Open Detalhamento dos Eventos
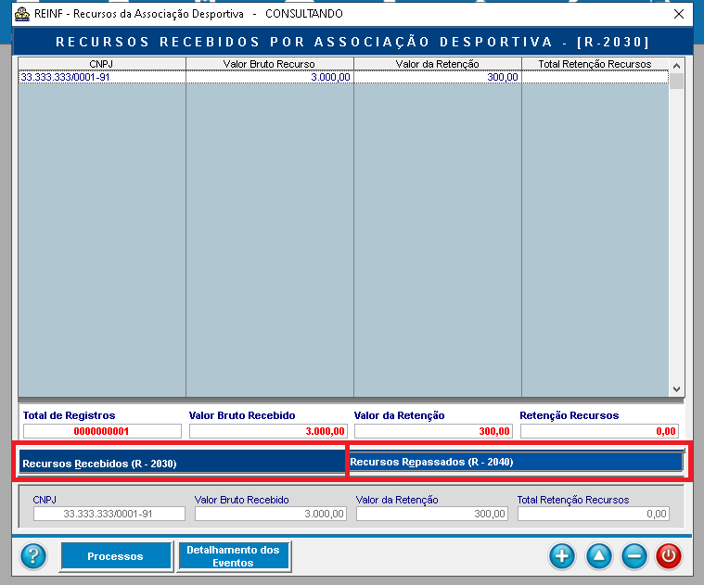The height and width of the screenshot is (585, 704). click(234, 556)
